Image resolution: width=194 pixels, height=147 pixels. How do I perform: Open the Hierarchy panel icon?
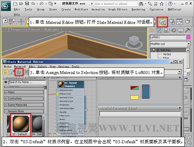166,30
